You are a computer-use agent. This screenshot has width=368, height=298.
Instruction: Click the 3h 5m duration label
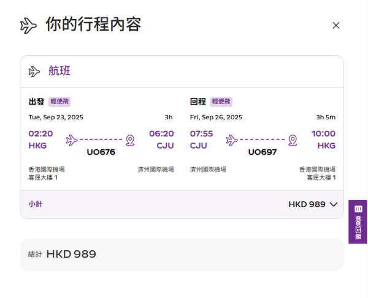click(326, 117)
